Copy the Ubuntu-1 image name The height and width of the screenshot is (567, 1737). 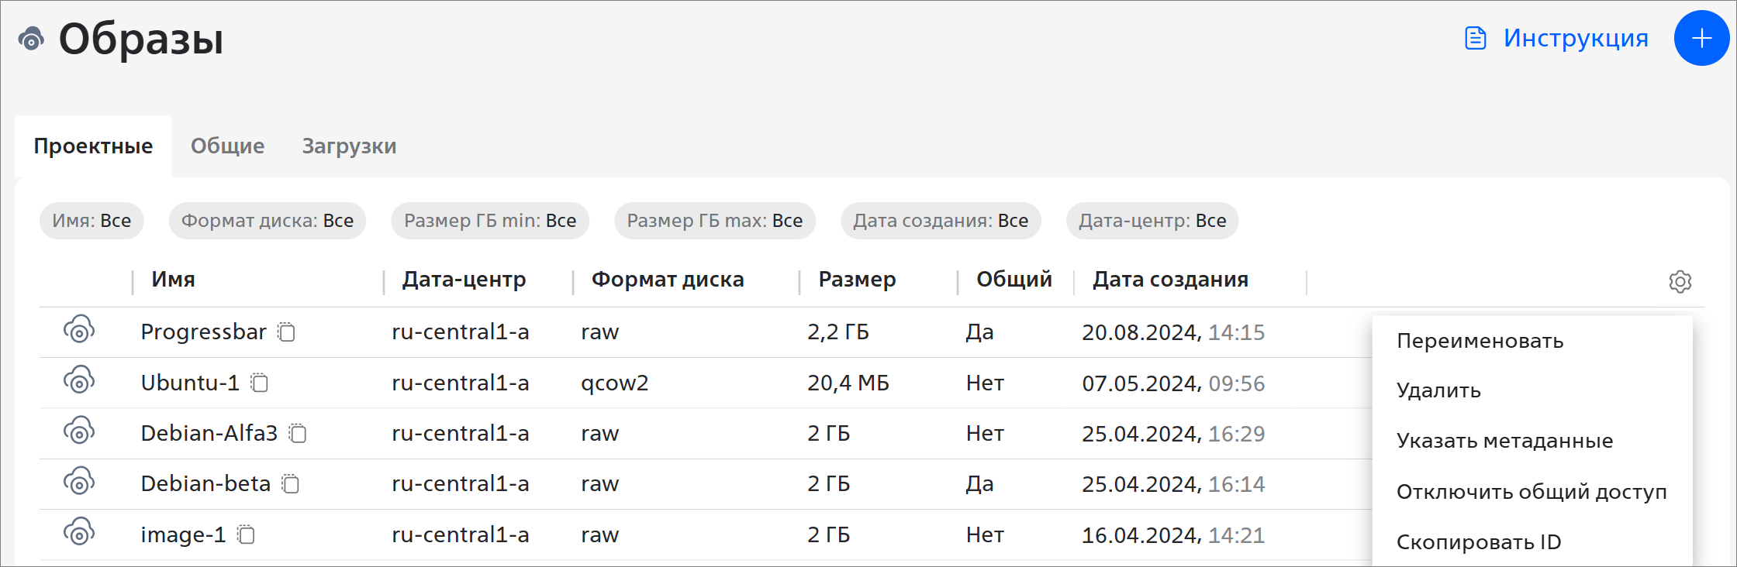tap(260, 383)
